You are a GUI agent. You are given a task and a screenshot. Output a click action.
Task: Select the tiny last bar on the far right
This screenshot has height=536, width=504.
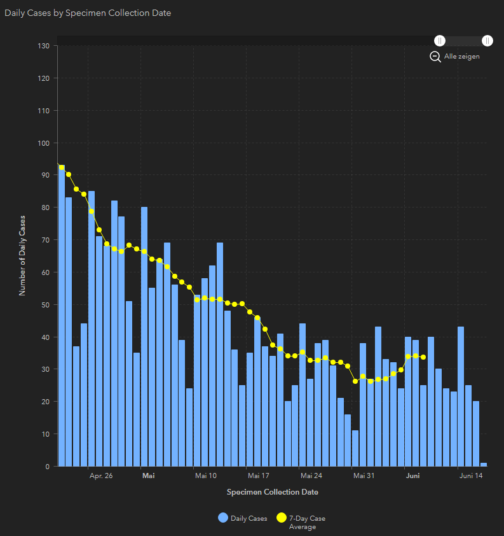[x=484, y=465]
